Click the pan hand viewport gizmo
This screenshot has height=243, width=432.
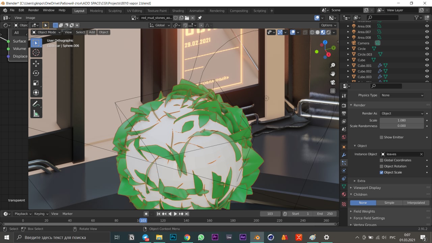point(333,74)
